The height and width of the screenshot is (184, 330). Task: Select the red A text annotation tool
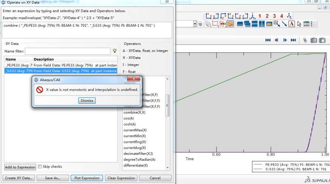(x=292, y=24)
